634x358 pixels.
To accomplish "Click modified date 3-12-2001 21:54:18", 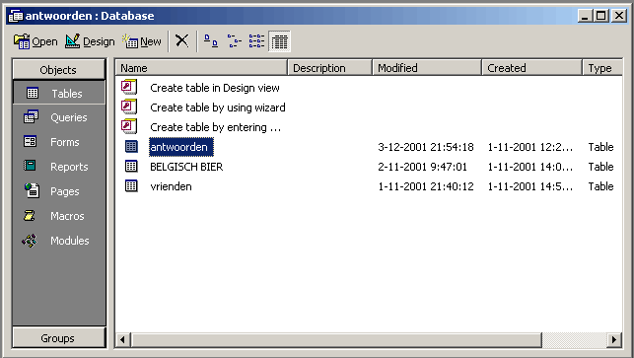I will click(x=426, y=147).
